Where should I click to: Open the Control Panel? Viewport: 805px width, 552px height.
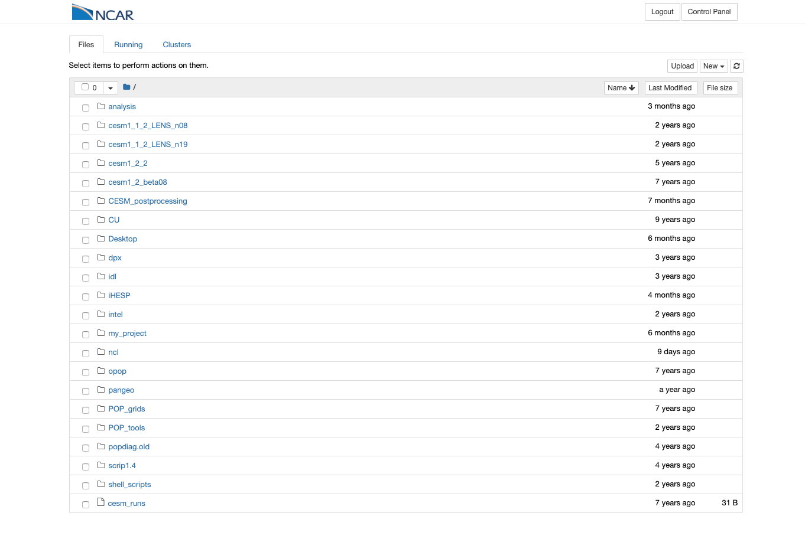click(x=709, y=12)
